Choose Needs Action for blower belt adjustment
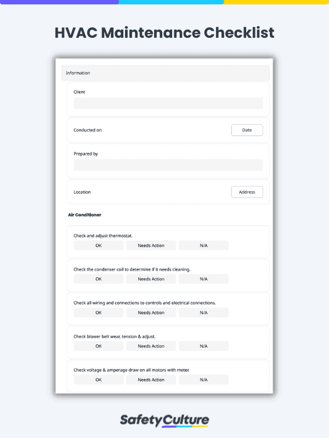The height and width of the screenshot is (438, 329). pos(151,345)
